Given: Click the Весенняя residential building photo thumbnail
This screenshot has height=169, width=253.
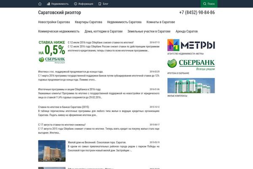Looking at the screenshot, I should tap(52, 151).
